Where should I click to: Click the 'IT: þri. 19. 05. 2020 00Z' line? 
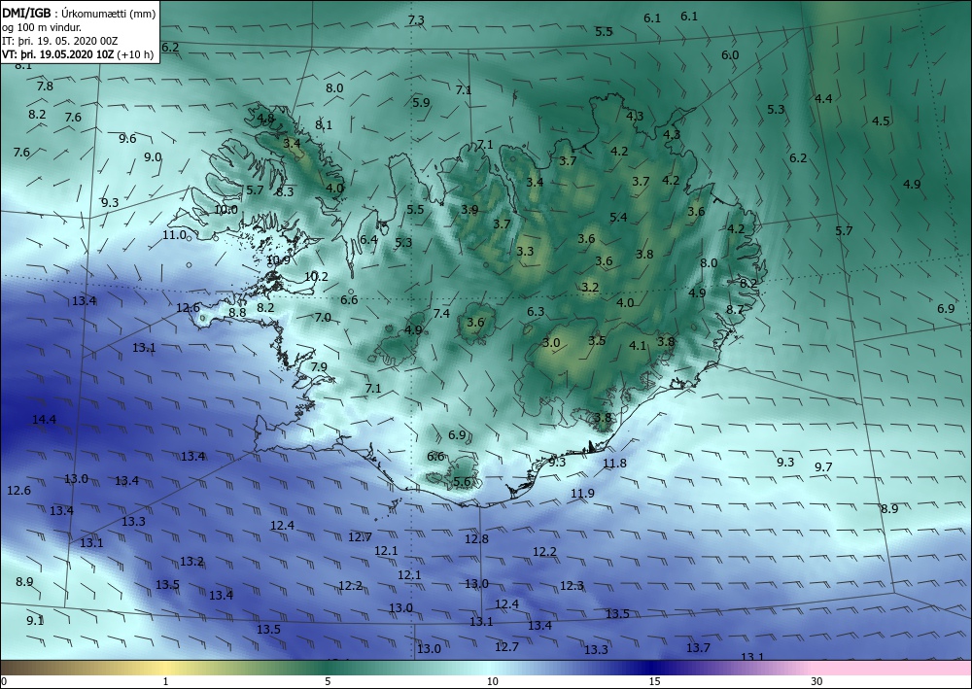point(59,40)
